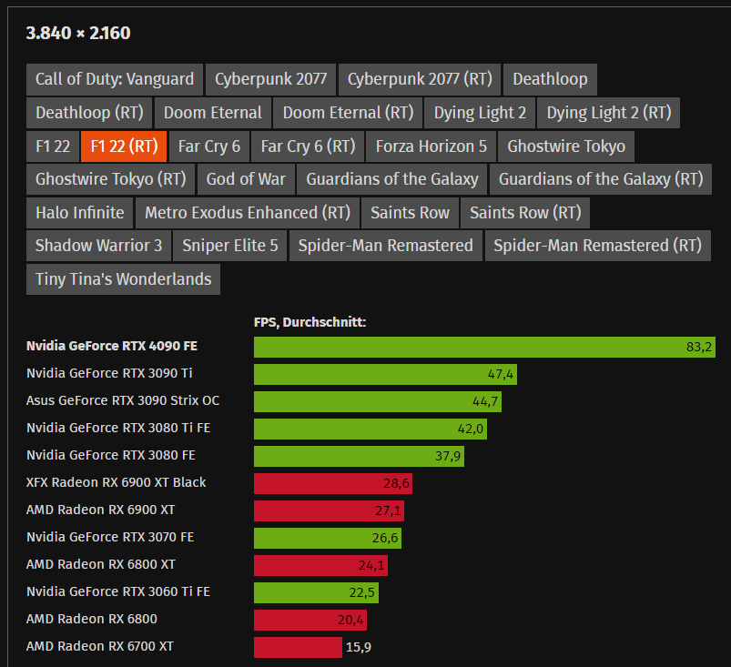This screenshot has height=667, width=731.
Task: Open the Saints Row (RT) tab
Action: click(x=525, y=213)
